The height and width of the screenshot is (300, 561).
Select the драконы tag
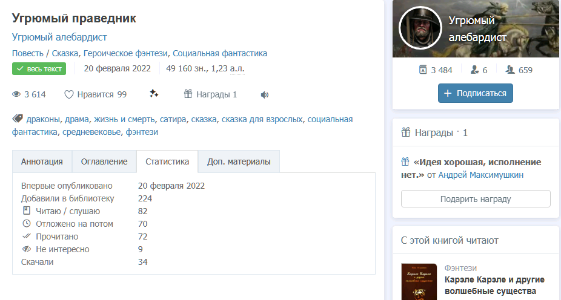click(x=43, y=119)
